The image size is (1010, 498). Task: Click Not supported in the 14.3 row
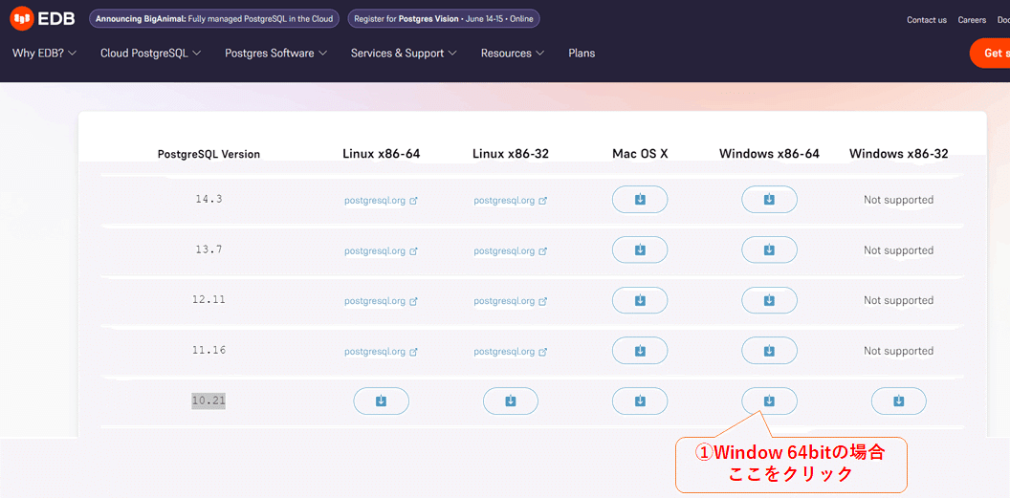tap(898, 200)
